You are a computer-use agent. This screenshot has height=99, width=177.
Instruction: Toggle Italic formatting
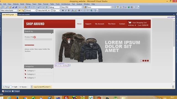66,10
